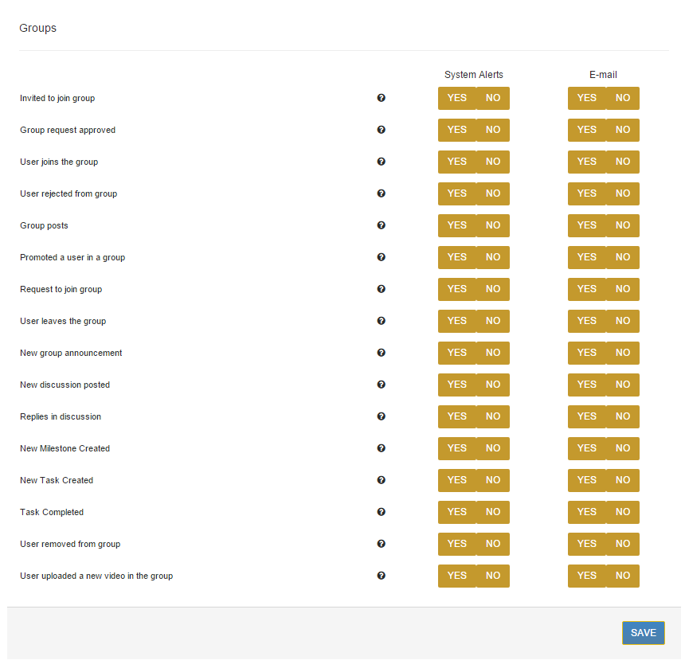Choose E-mail YES for New group announcement

587,353
